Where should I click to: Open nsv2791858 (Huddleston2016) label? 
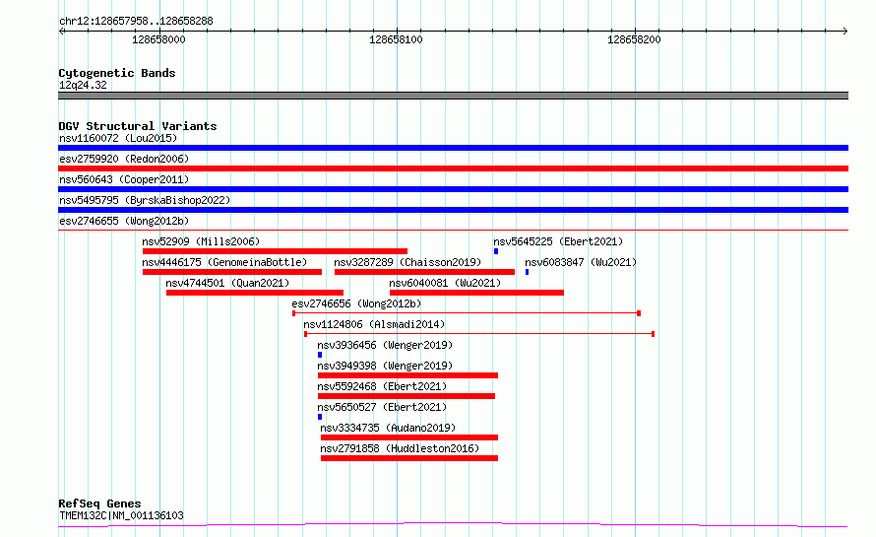pos(400,448)
